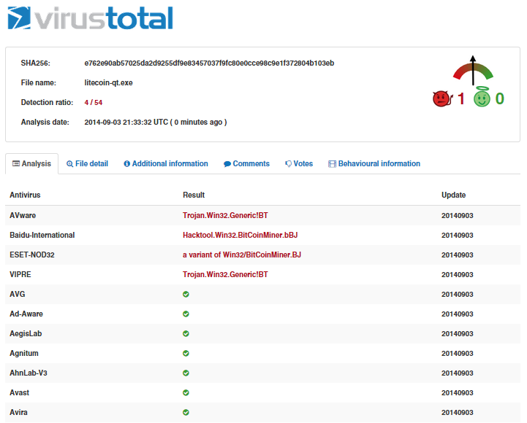The height and width of the screenshot is (423, 527).
Task: Open the Votes tab
Action: (x=299, y=163)
